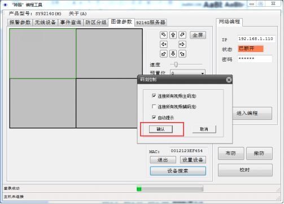Switch to the 报警参数 tab
This screenshot has height=204, width=284.
pyautogui.click(x=20, y=23)
